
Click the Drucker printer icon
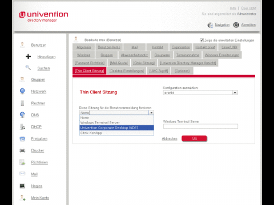22,150
